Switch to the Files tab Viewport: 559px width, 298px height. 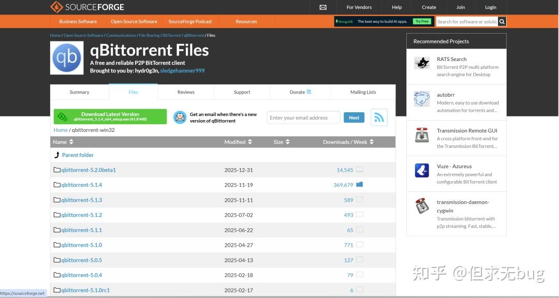(134, 92)
